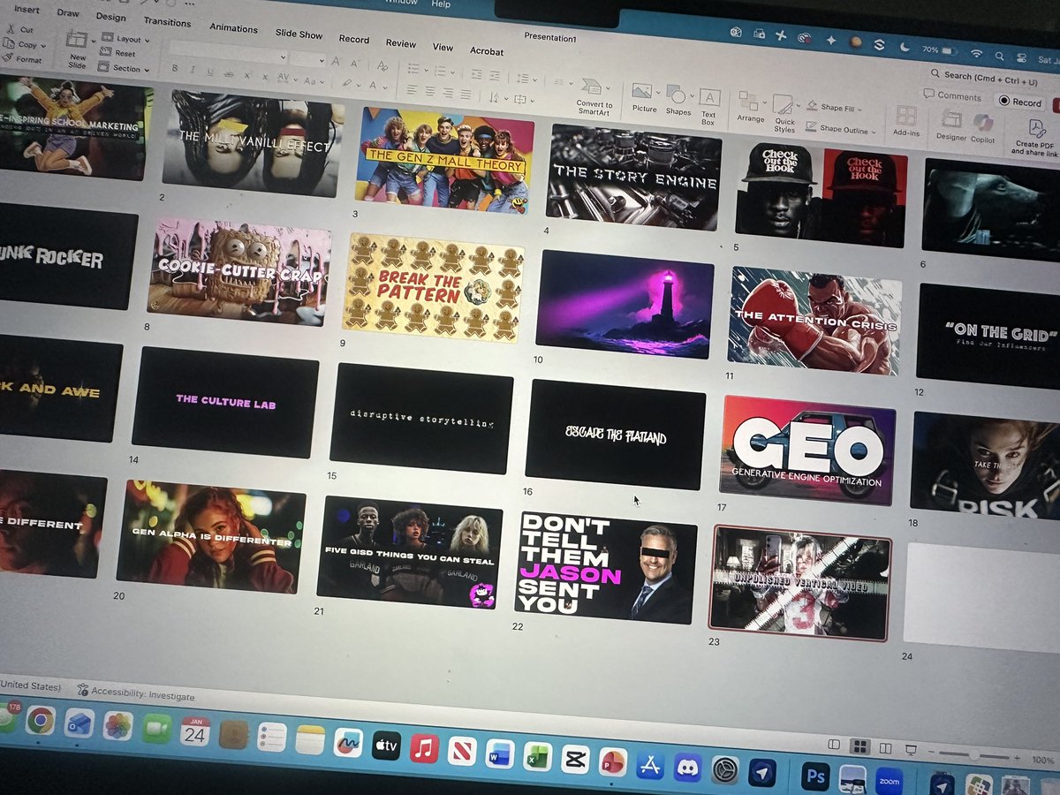Open the Design tab
Image resolution: width=1060 pixels, height=795 pixels.
pyautogui.click(x=111, y=17)
